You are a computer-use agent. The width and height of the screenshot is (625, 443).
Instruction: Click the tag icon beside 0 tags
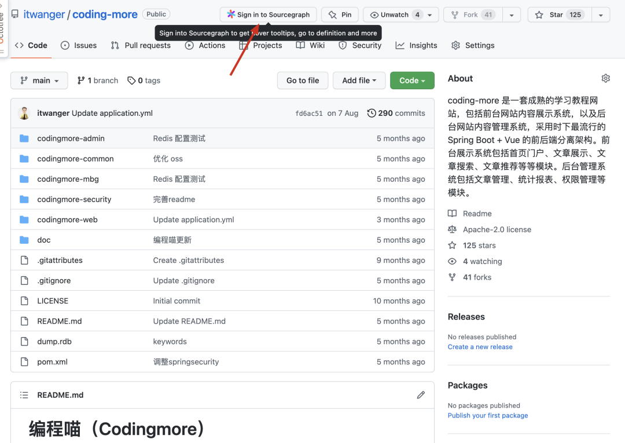point(131,80)
